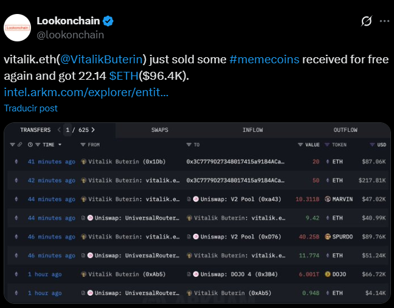Go to previous transfers page arrow
Screen dimensions: 394x308
pyautogui.click(x=59, y=130)
